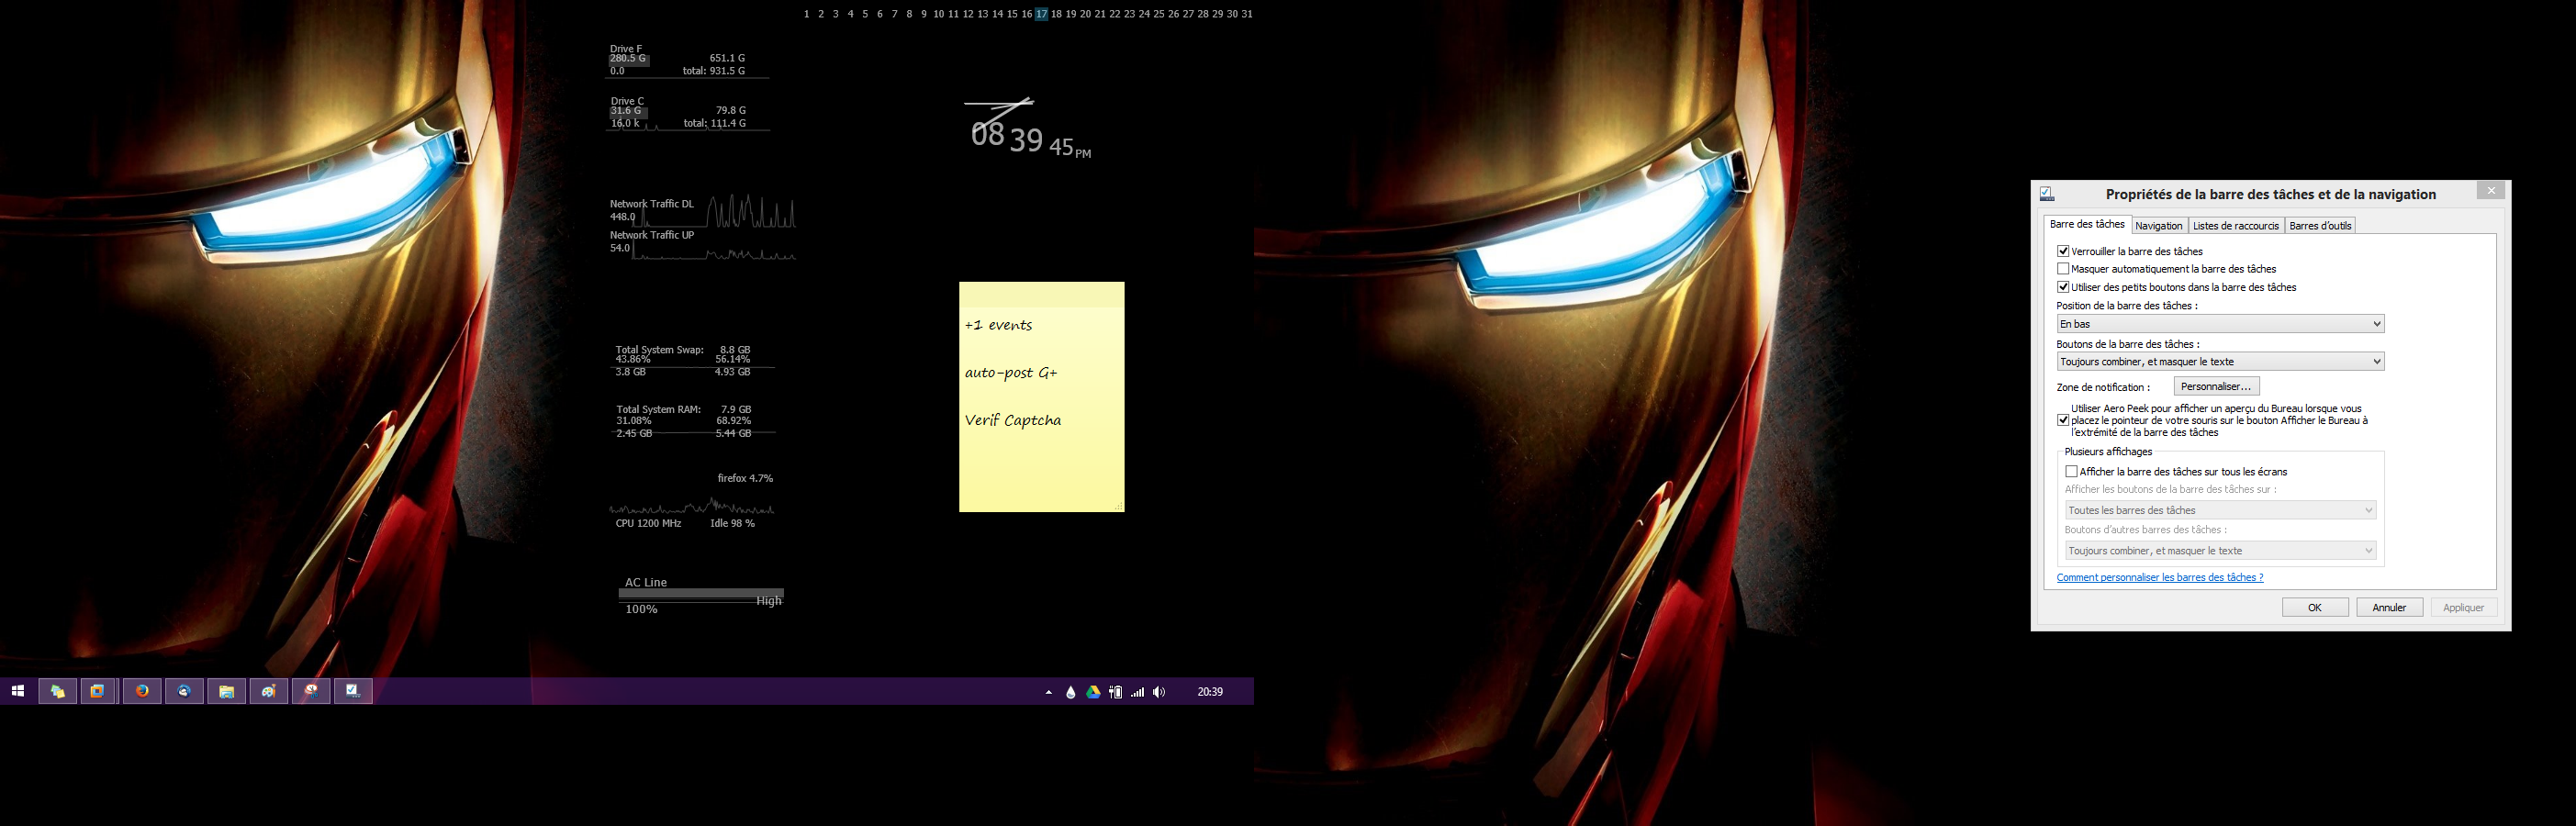Image resolution: width=2576 pixels, height=826 pixels.
Task: Open the Boutons de la barre des tâches dropdown
Action: tap(2219, 361)
